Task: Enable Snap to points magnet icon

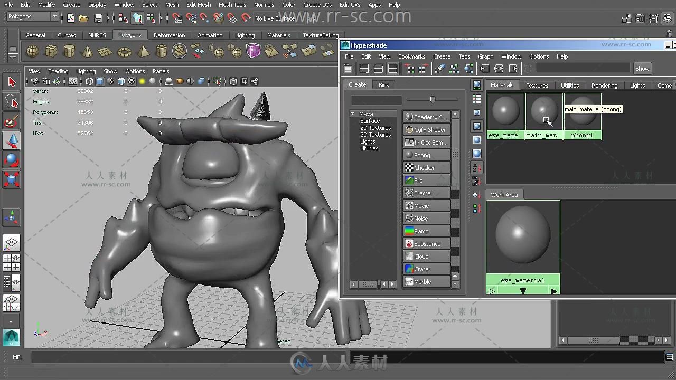Action: [204, 18]
